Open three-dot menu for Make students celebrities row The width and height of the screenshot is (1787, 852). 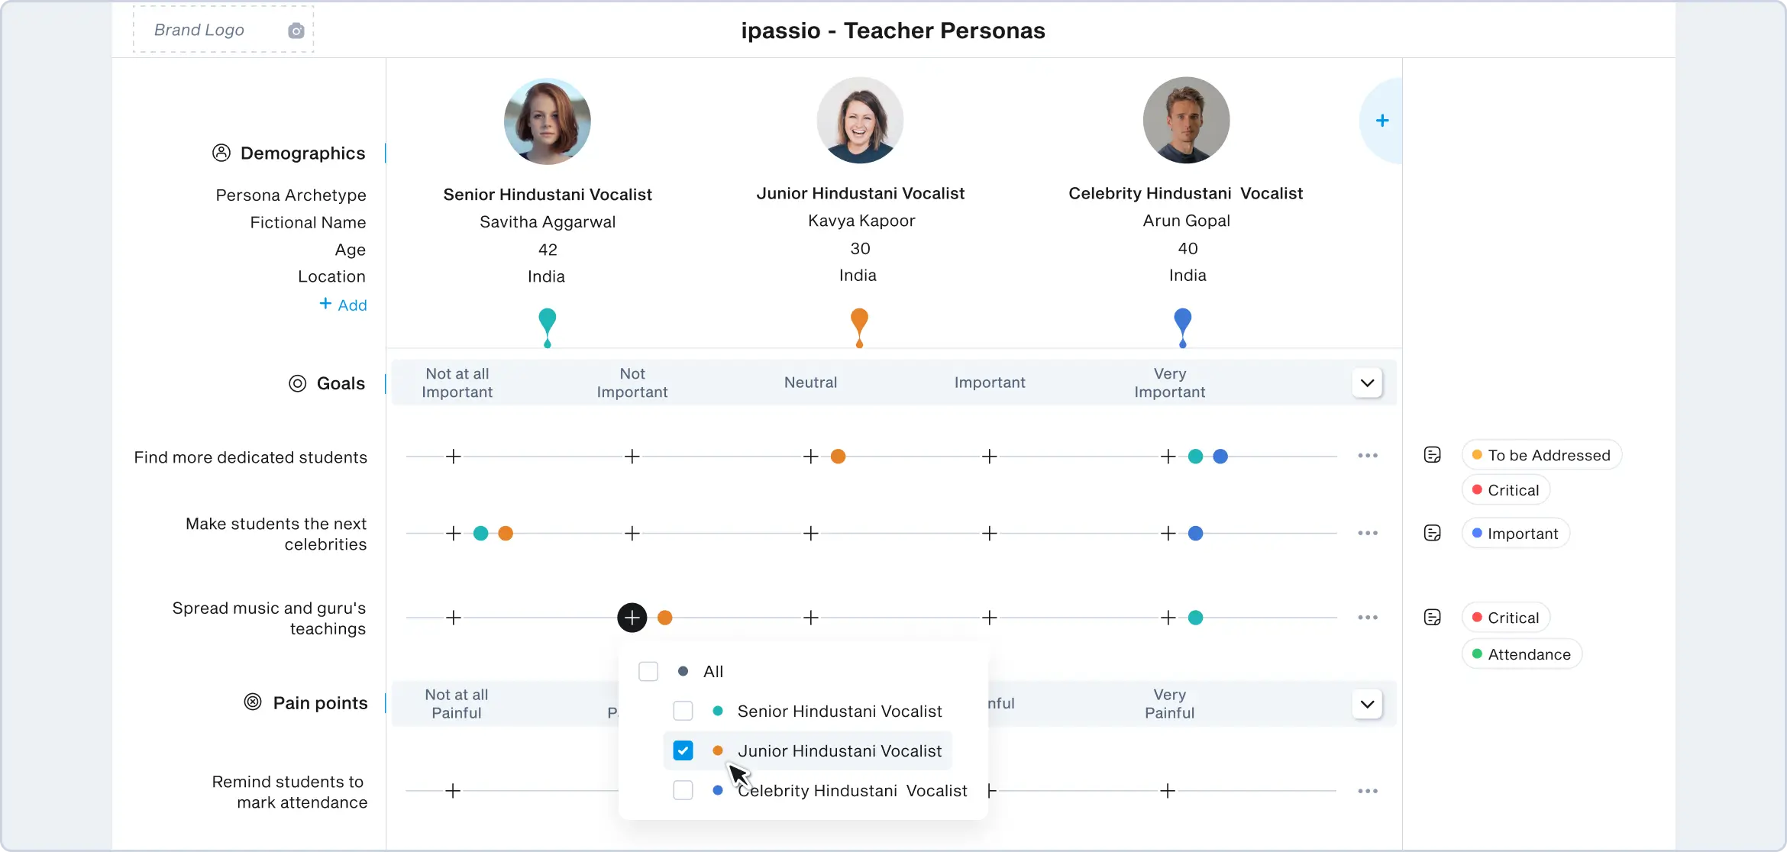pyautogui.click(x=1367, y=533)
